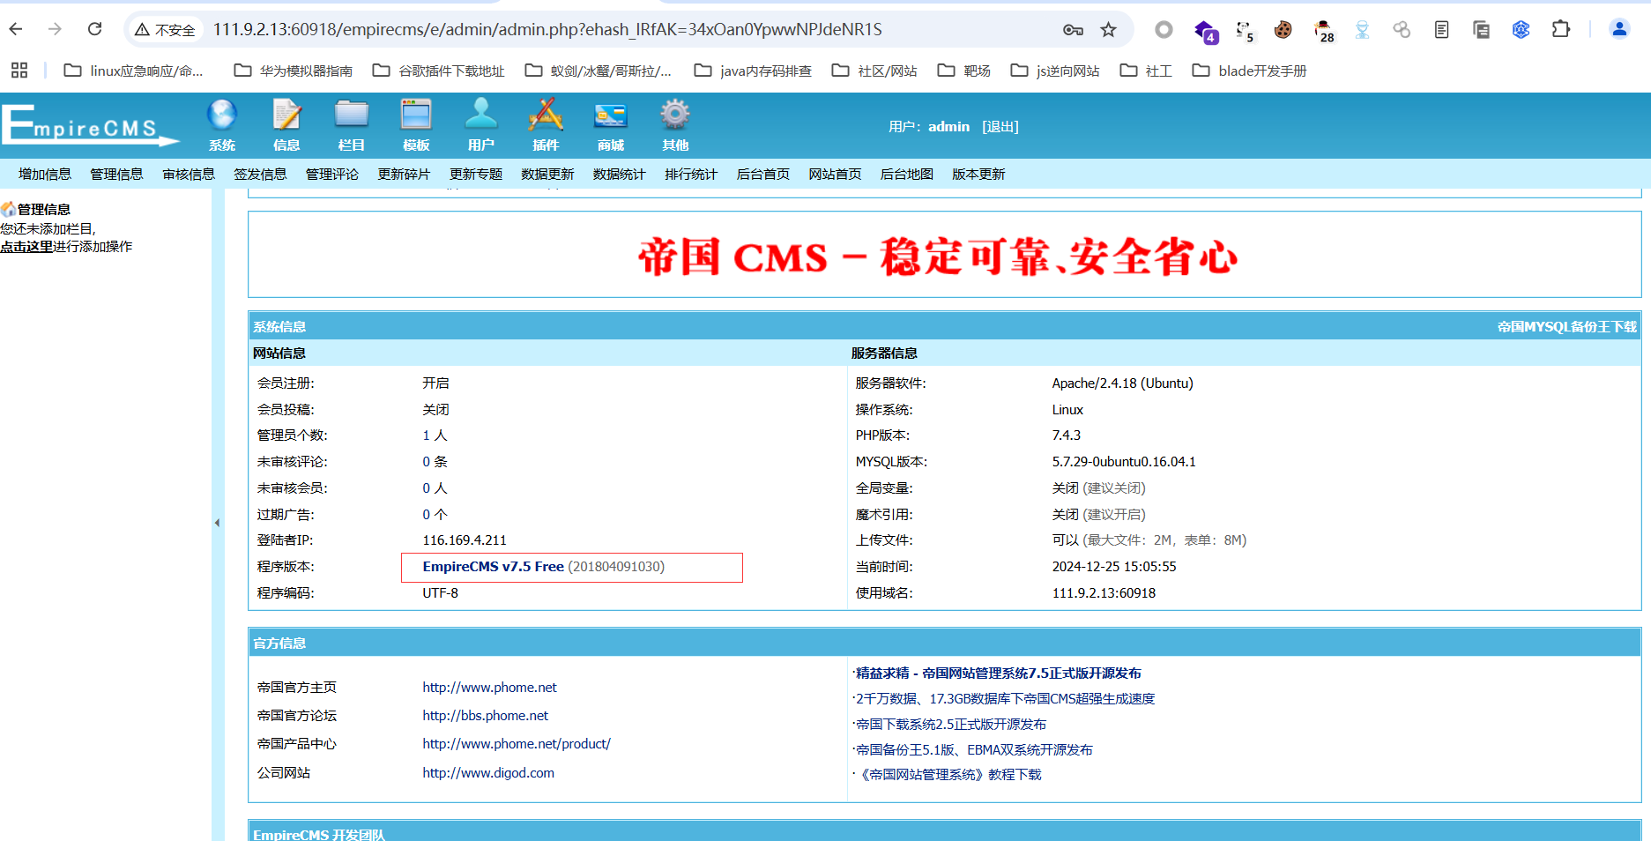Open browser extensions puzzle icon

click(1561, 29)
